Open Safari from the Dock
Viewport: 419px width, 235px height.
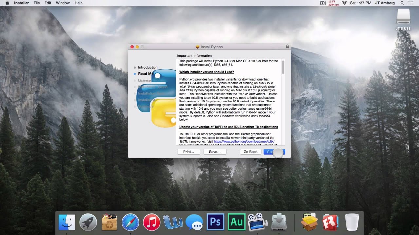tap(131, 222)
